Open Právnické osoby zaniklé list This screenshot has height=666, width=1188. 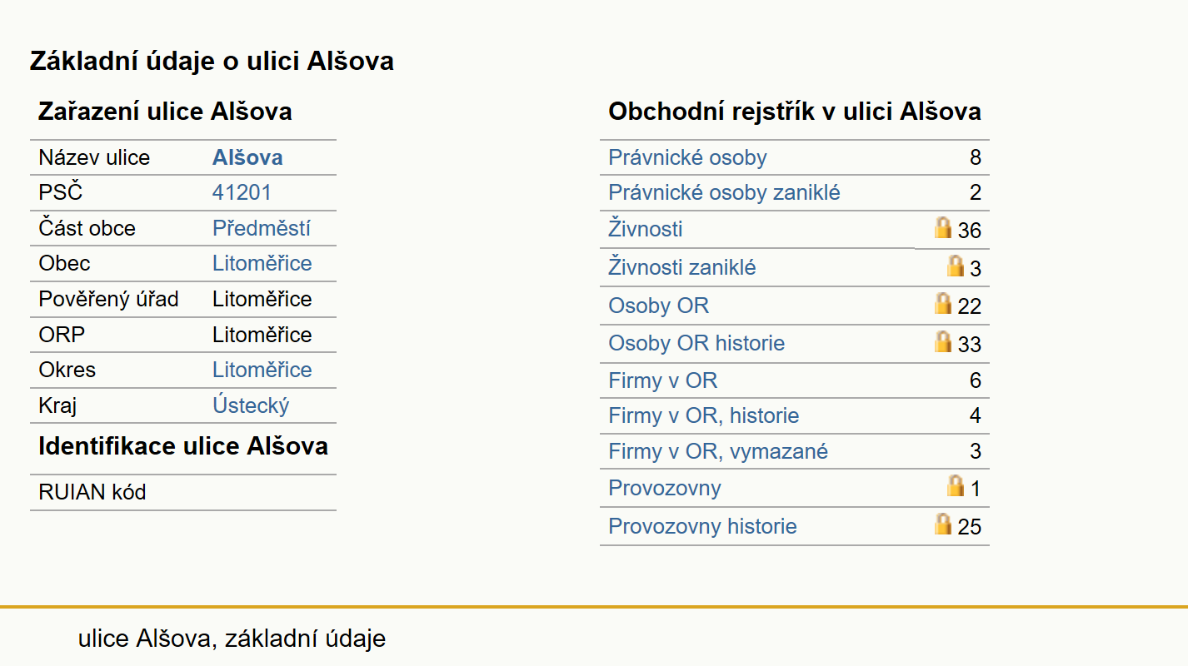click(724, 193)
